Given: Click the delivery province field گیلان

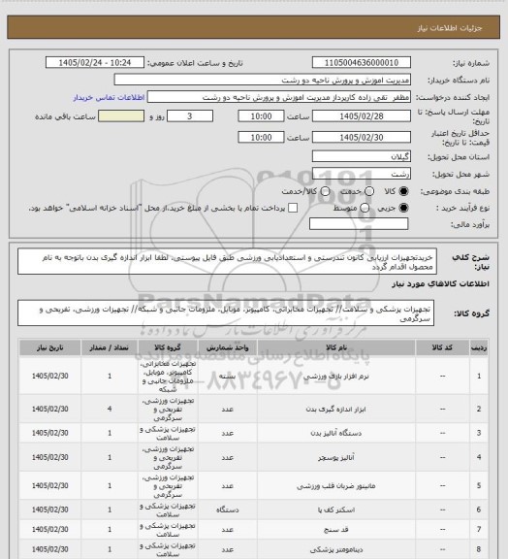Looking at the screenshot, I should pos(362,156).
